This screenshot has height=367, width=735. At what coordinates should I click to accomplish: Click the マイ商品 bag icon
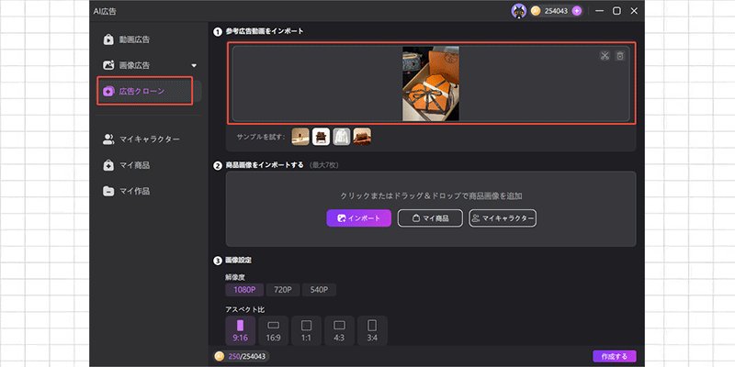point(108,165)
